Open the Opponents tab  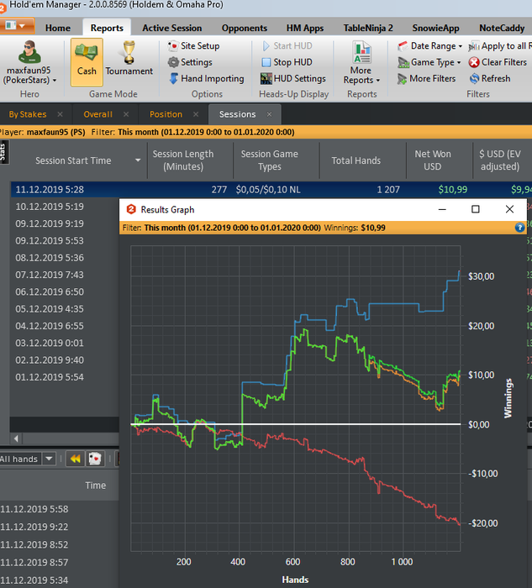point(245,28)
